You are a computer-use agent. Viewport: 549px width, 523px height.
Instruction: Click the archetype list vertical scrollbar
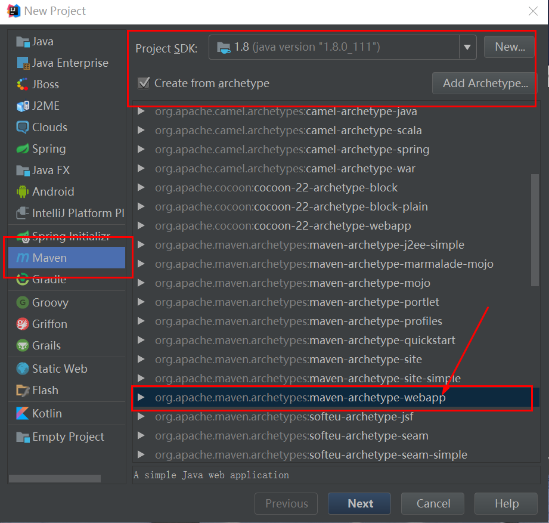pyautogui.click(x=535, y=230)
